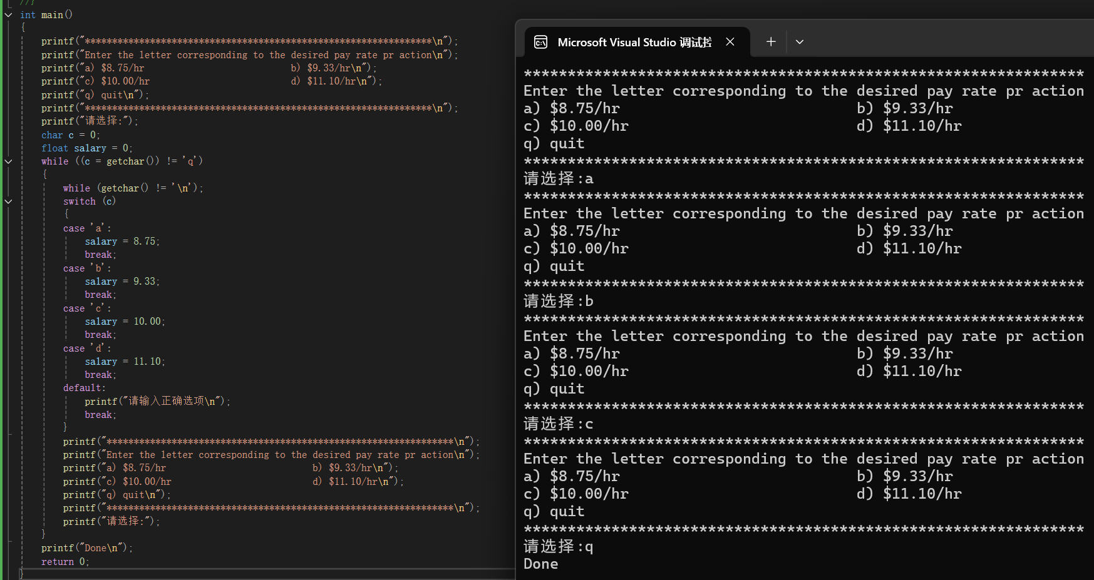Click the 'default:' label in the switch
Viewport: 1094px width, 580px height.
tap(85, 388)
